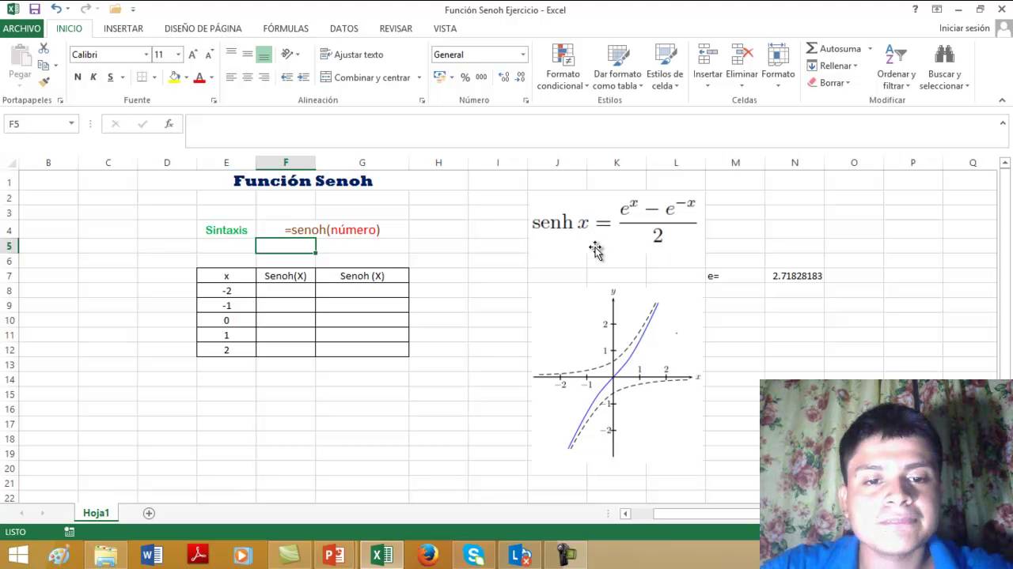Toggle bottom vertical alignment (highlighted)
1013x569 pixels.
click(264, 55)
